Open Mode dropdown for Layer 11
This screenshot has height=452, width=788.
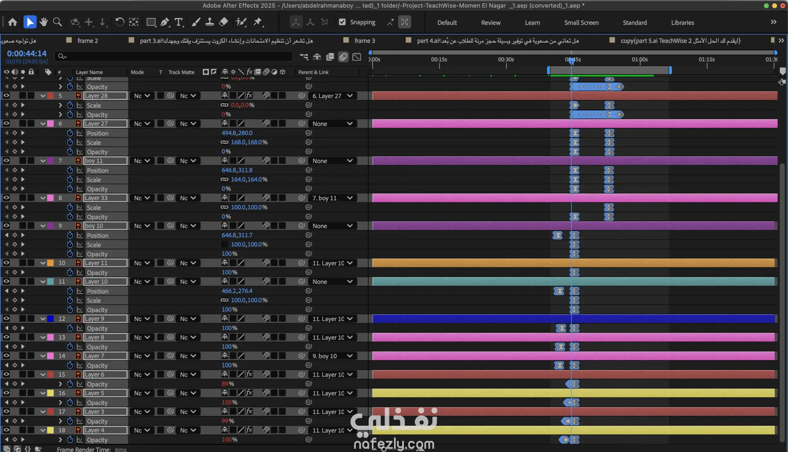click(142, 263)
